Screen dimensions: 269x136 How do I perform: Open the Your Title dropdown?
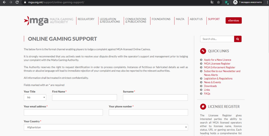click(35, 98)
